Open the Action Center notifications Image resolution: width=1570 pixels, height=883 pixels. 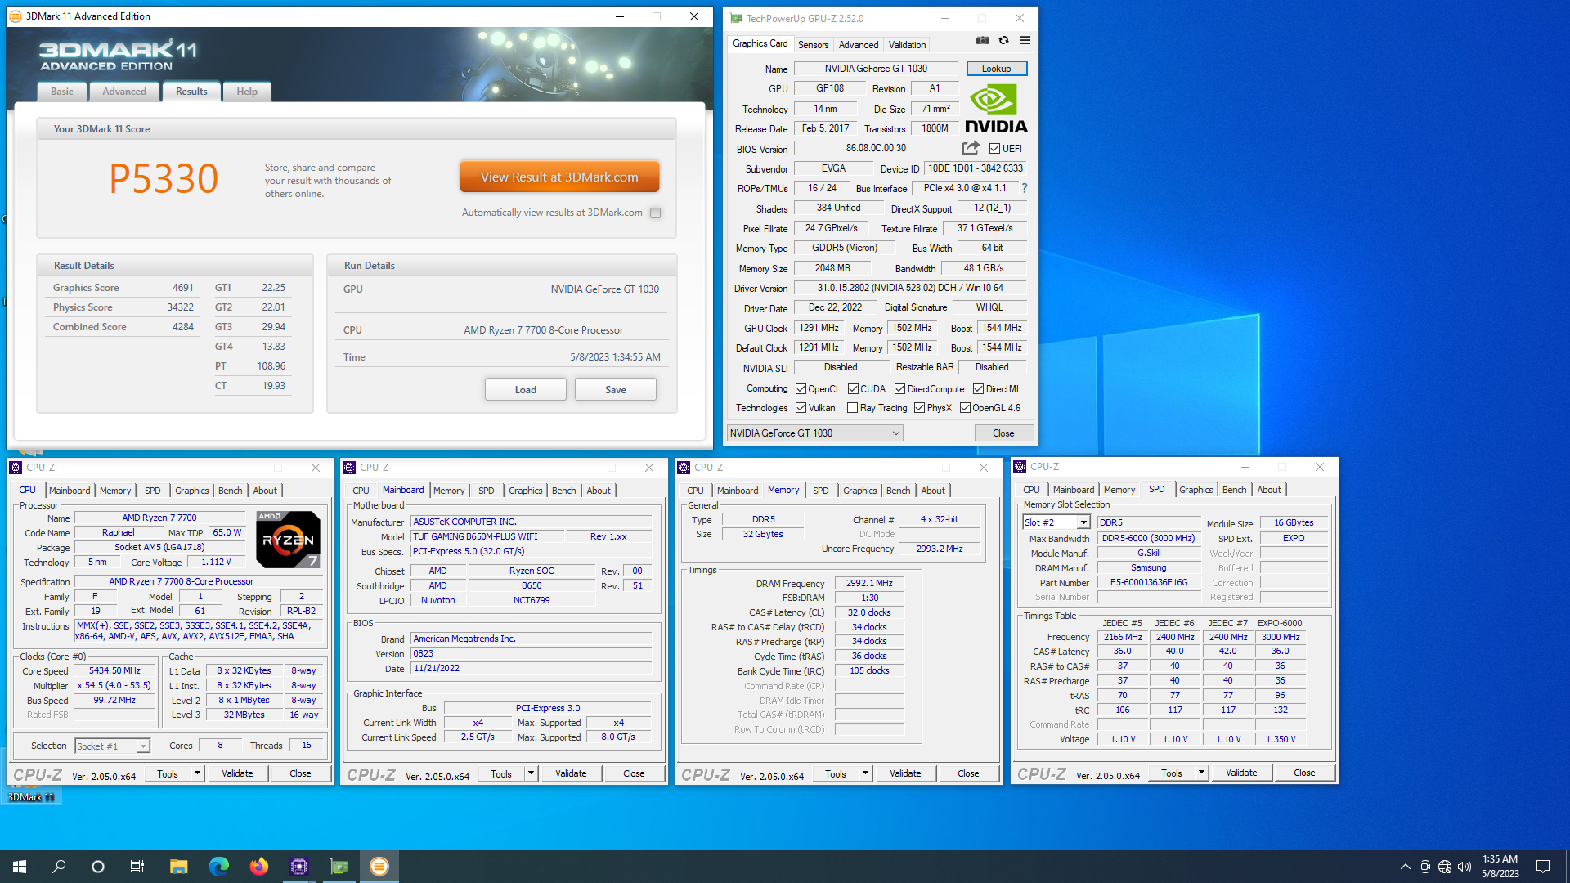click(x=1543, y=867)
